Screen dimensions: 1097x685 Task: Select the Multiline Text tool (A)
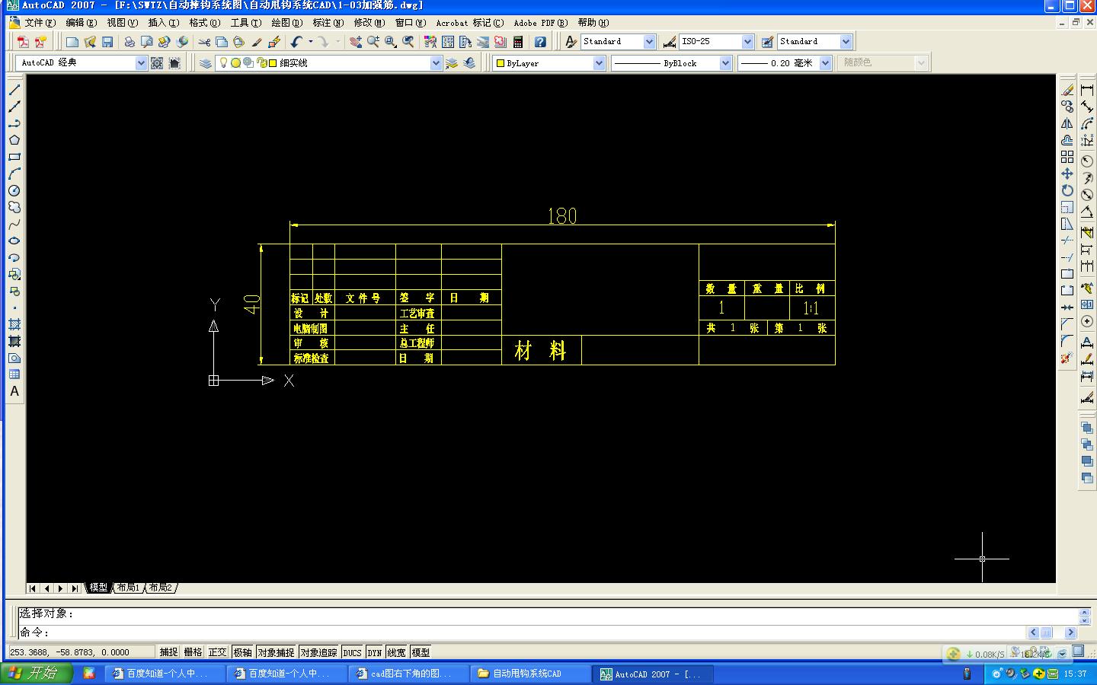click(x=14, y=391)
